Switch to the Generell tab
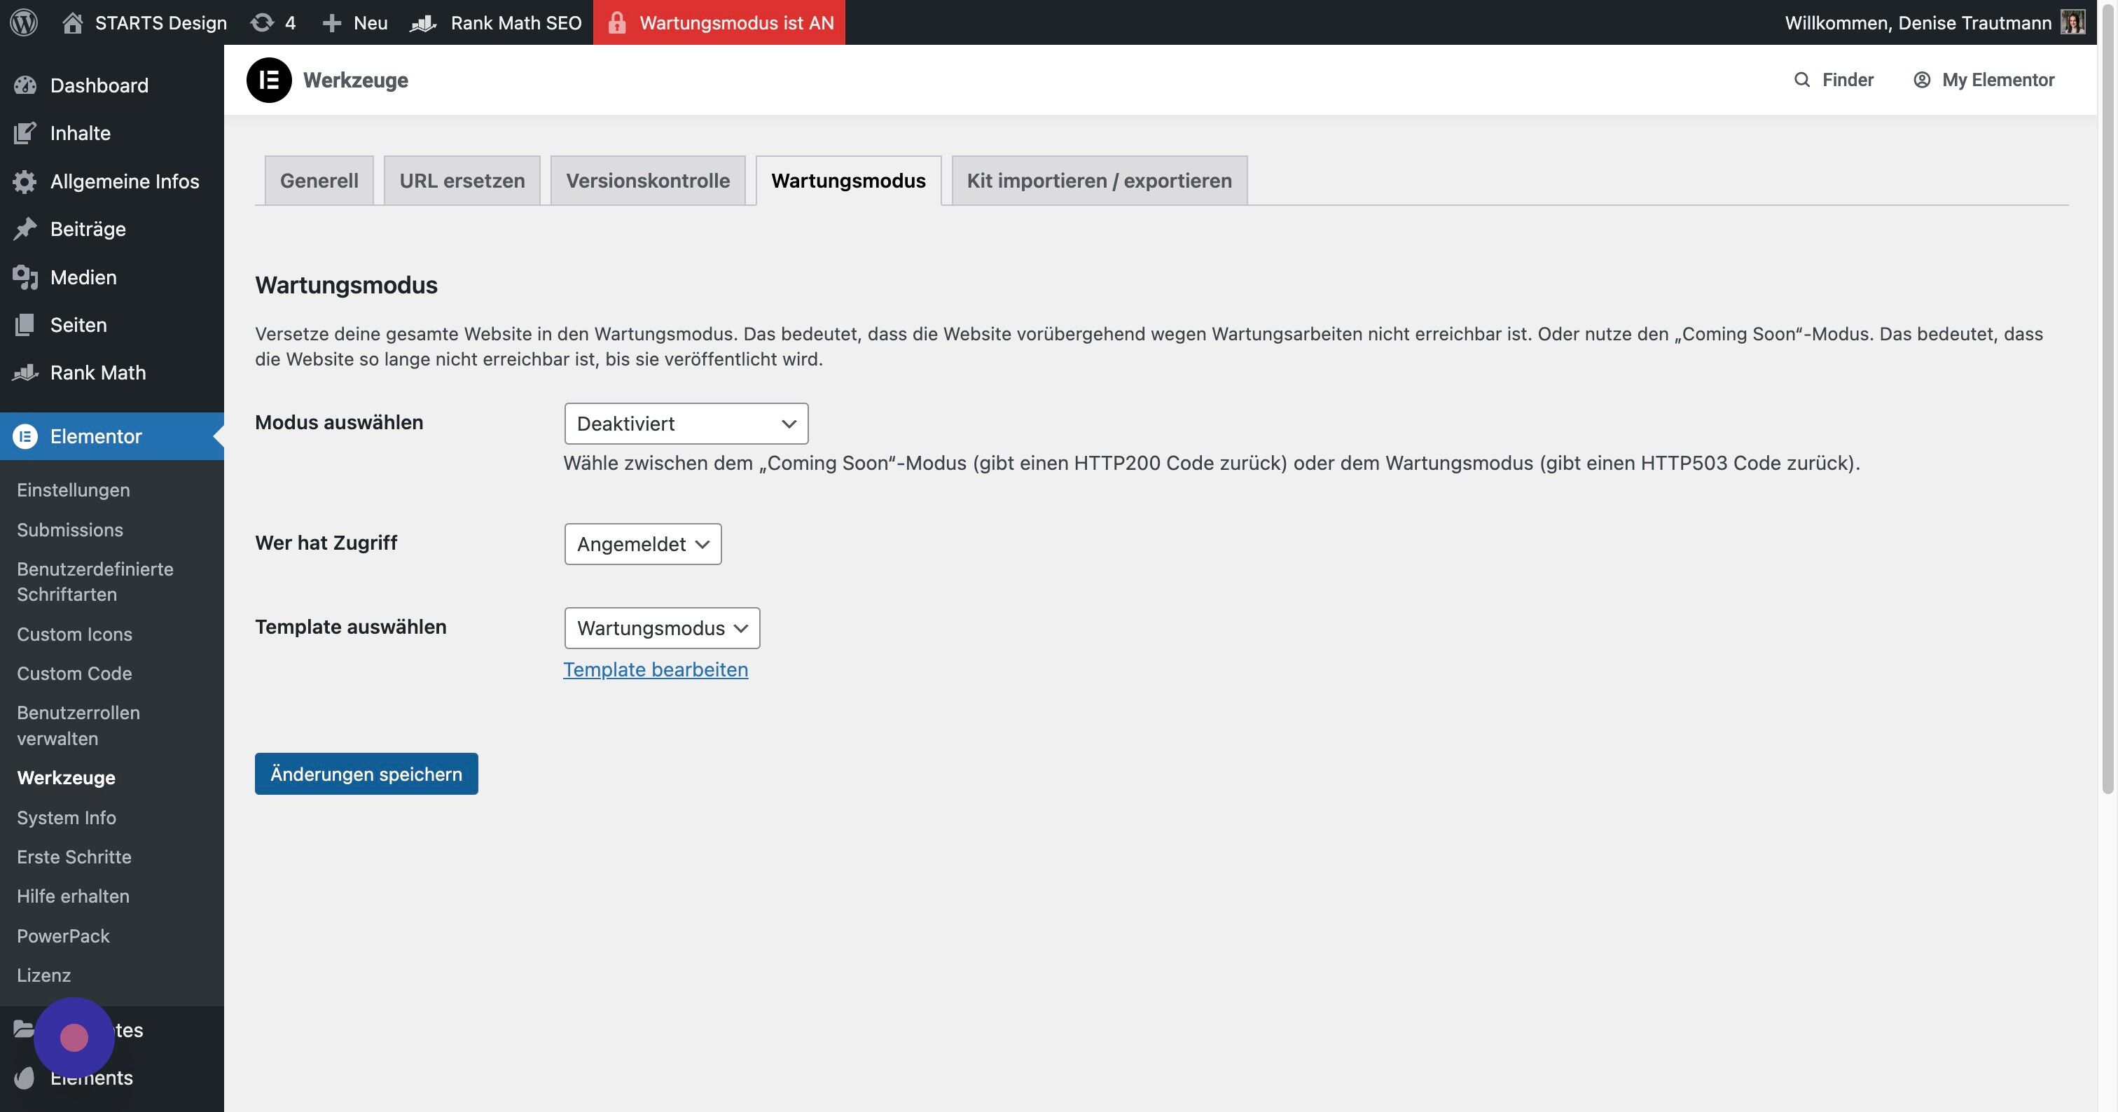The height and width of the screenshot is (1112, 2118). coord(319,180)
